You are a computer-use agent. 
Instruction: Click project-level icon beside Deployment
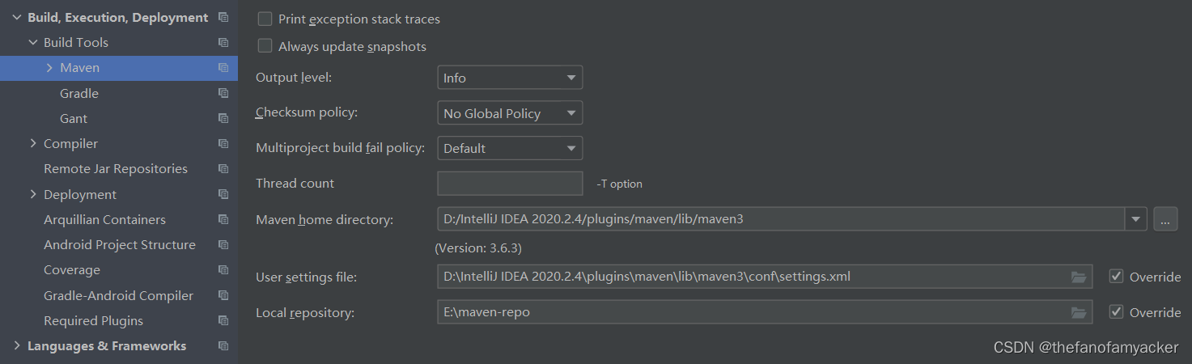pyautogui.click(x=223, y=194)
